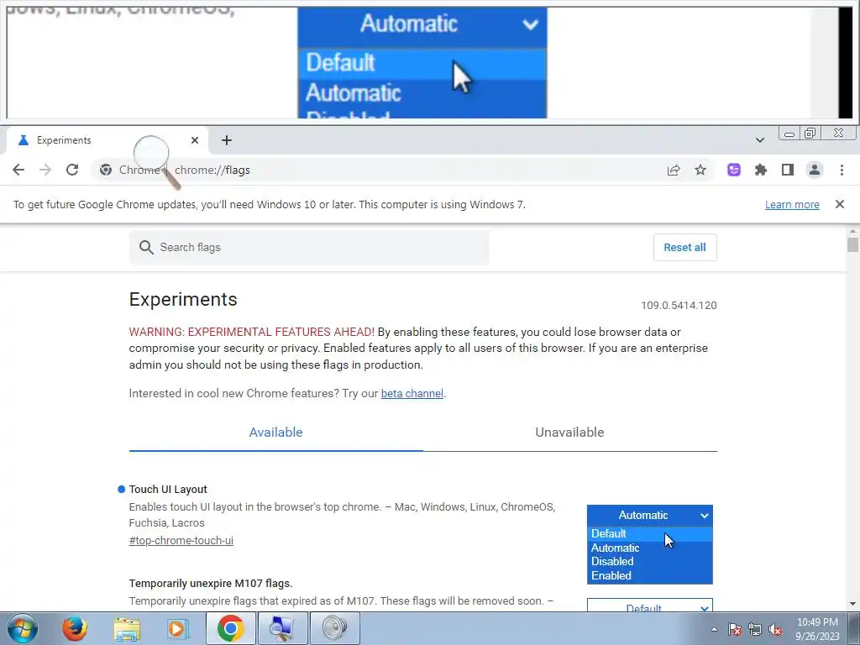
Task: Choose Automatic option in the open list
Action: pyautogui.click(x=650, y=548)
